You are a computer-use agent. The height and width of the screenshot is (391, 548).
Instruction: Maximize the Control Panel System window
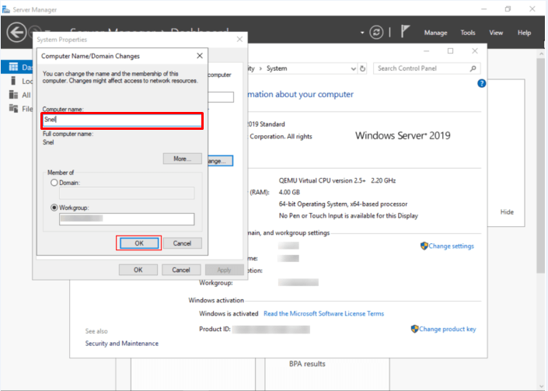click(451, 51)
